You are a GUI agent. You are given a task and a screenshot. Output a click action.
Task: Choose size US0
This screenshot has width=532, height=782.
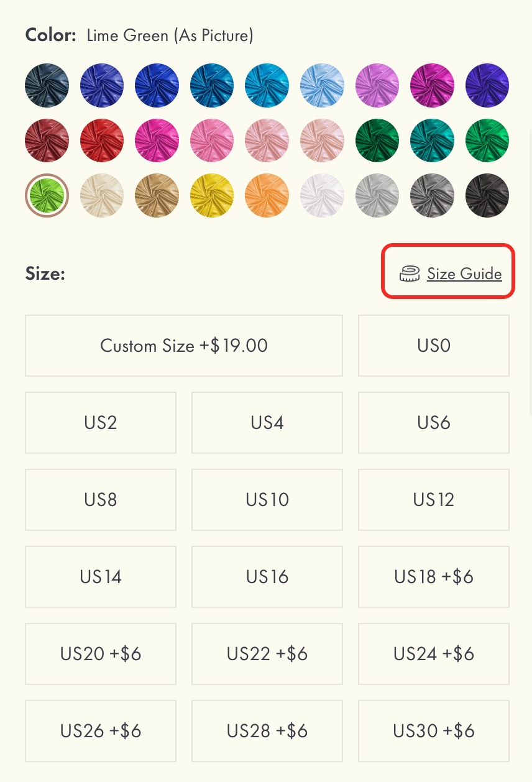tap(434, 346)
